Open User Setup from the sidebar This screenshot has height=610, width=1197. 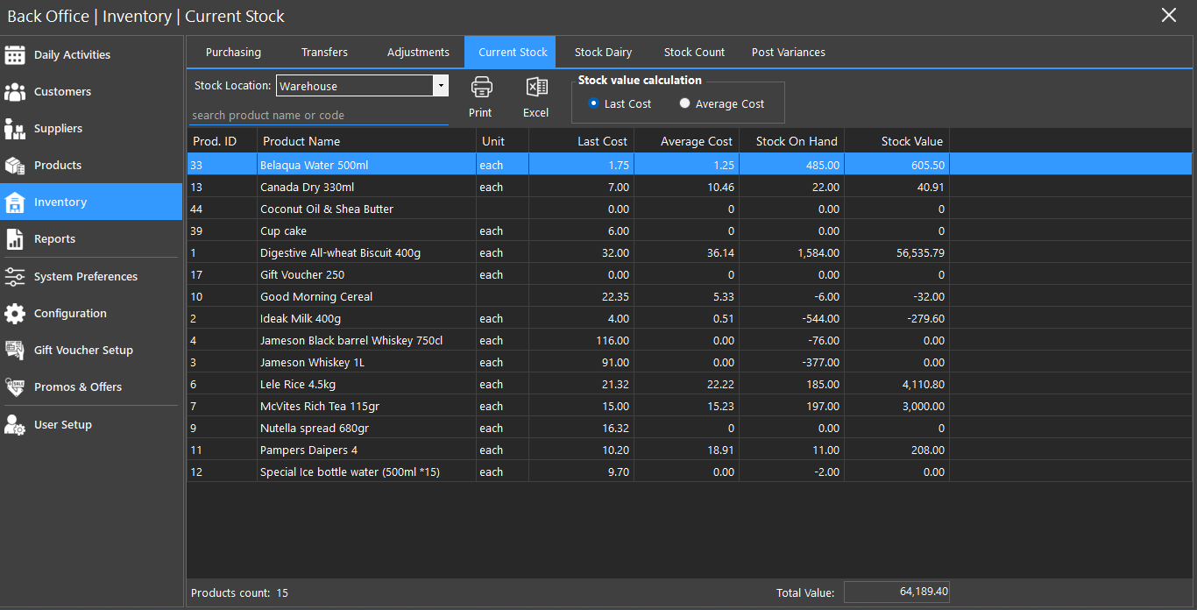[x=62, y=425]
